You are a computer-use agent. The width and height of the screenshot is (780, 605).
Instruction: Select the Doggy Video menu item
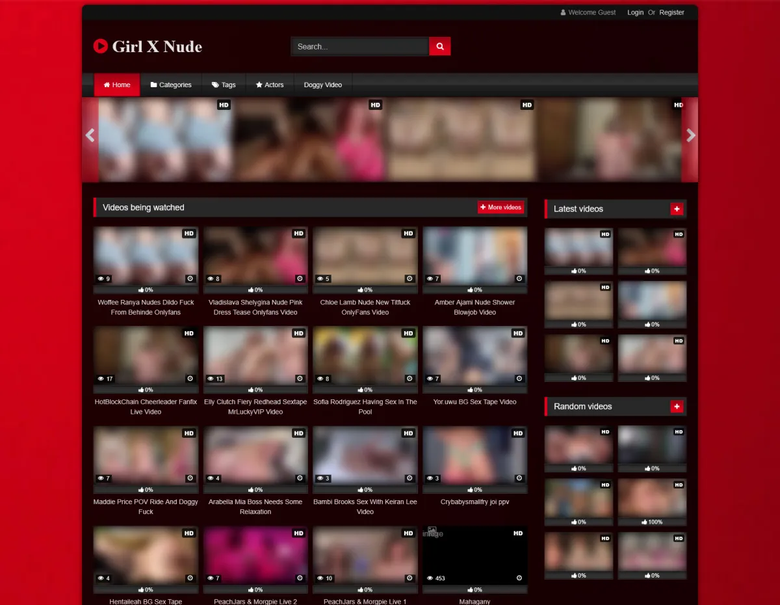(x=322, y=85)
